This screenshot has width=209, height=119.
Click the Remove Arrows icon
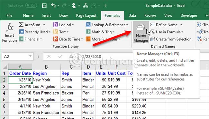(200, 39)
